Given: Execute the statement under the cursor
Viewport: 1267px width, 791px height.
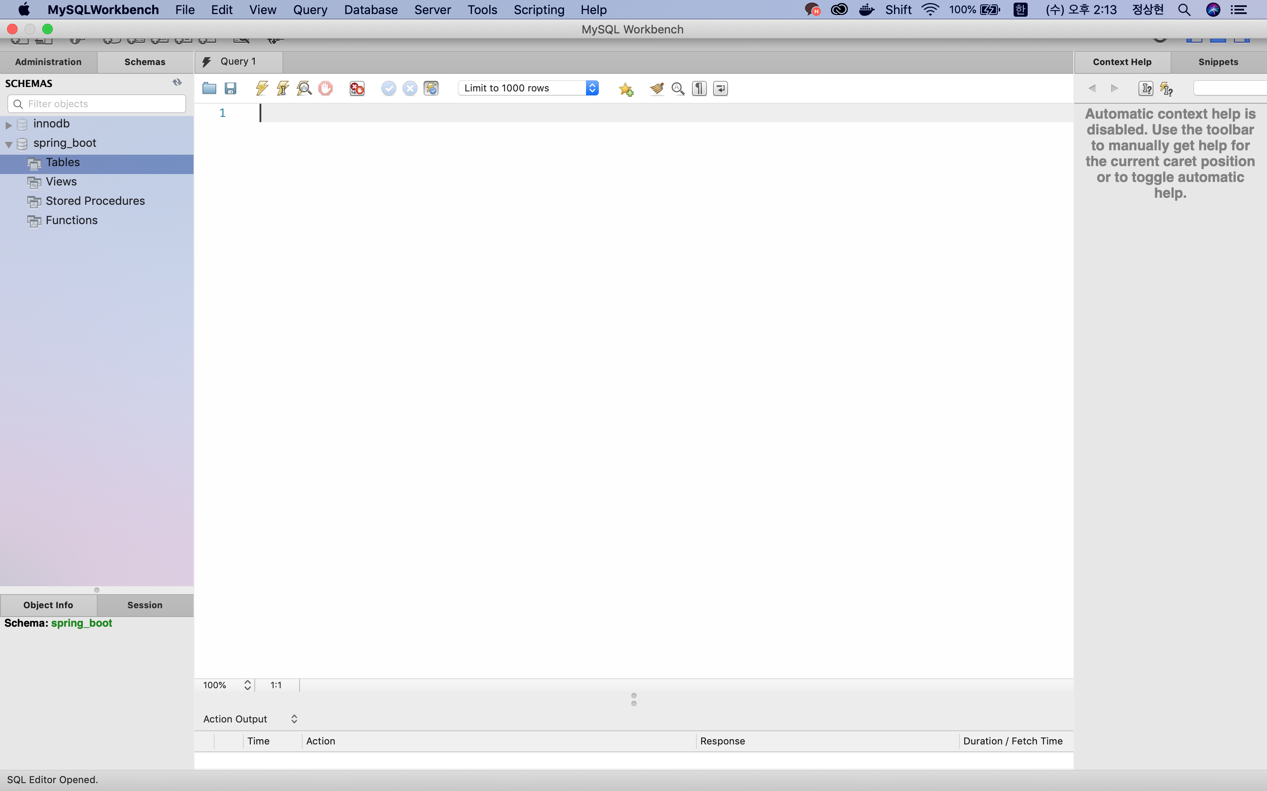Looking at the screenshot, I should pos(283,88).
